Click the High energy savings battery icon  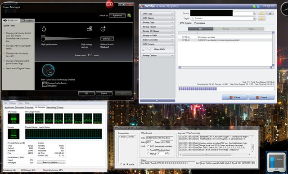pyautogui.click(x=90, y=29)
